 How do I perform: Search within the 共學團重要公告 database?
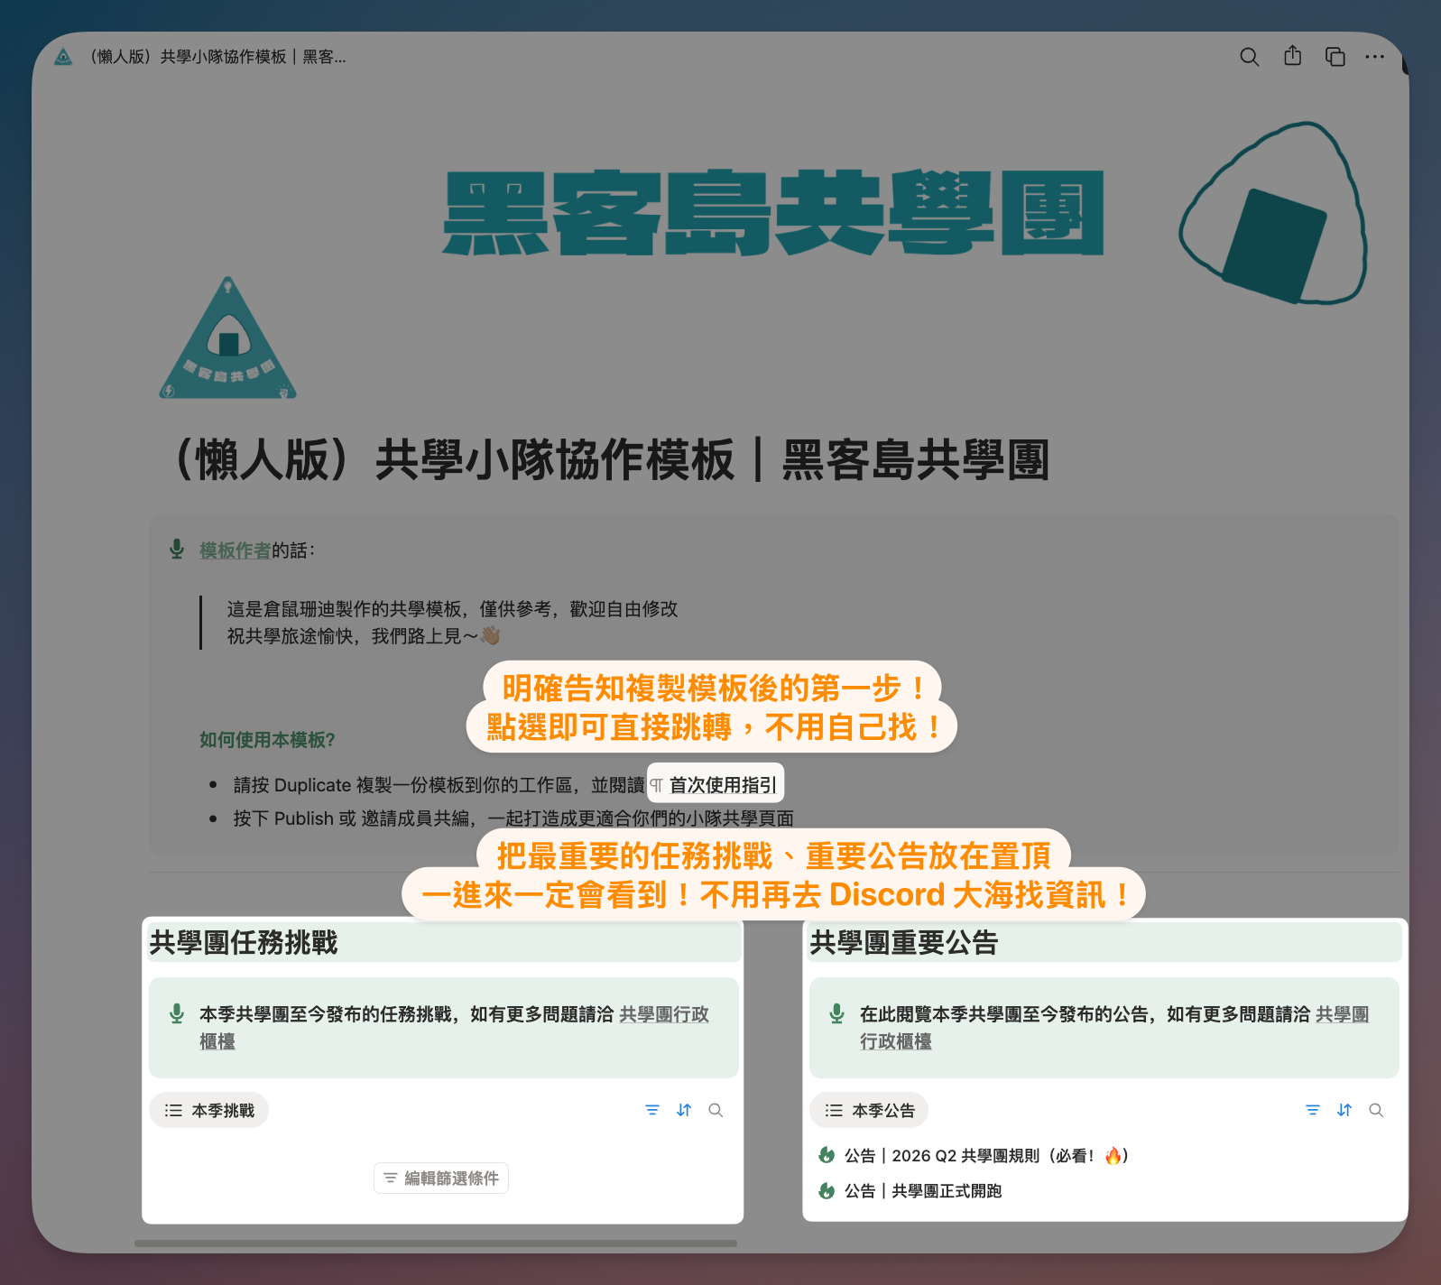(x=1376, y=1110)
